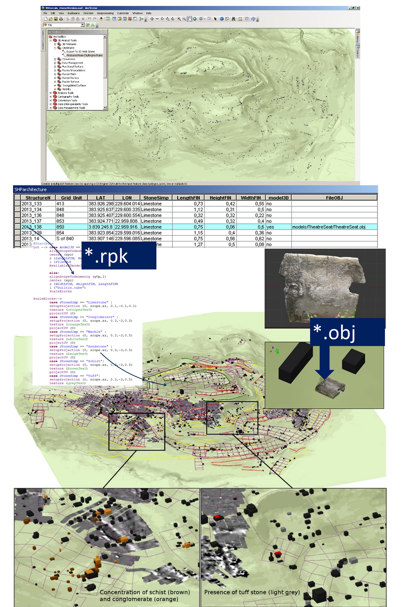Select the Navigate tool icon
This screenshot has width=412, height=607.
[152, 19]
